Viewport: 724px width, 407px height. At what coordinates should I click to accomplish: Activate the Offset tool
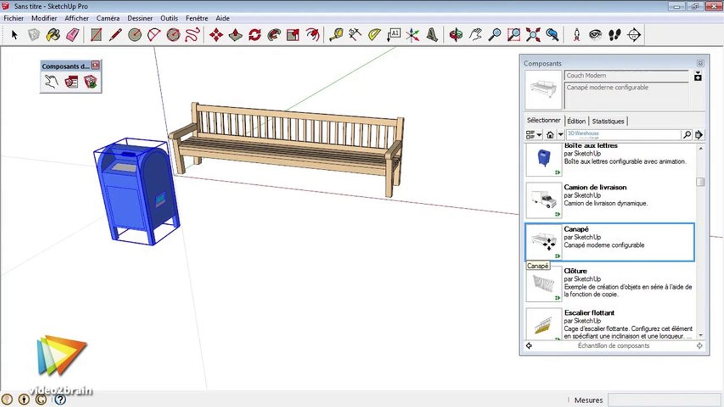pyautogui.click(x=312, y=35)
